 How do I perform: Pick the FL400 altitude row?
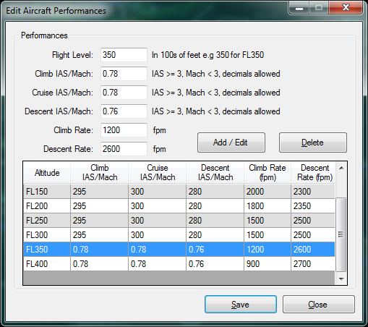(x=179, y=264)
